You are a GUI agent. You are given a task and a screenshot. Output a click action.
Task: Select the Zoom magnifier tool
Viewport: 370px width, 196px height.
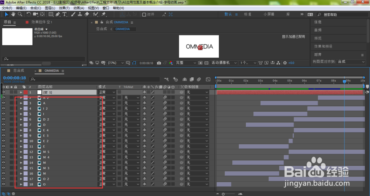(20, 14)
